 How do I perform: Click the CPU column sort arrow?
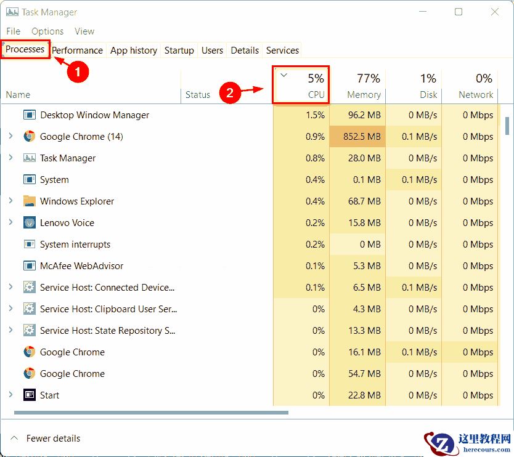(x=284, y=74)
